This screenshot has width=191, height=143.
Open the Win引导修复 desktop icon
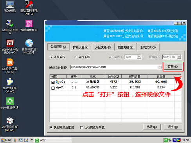[10, 124]
